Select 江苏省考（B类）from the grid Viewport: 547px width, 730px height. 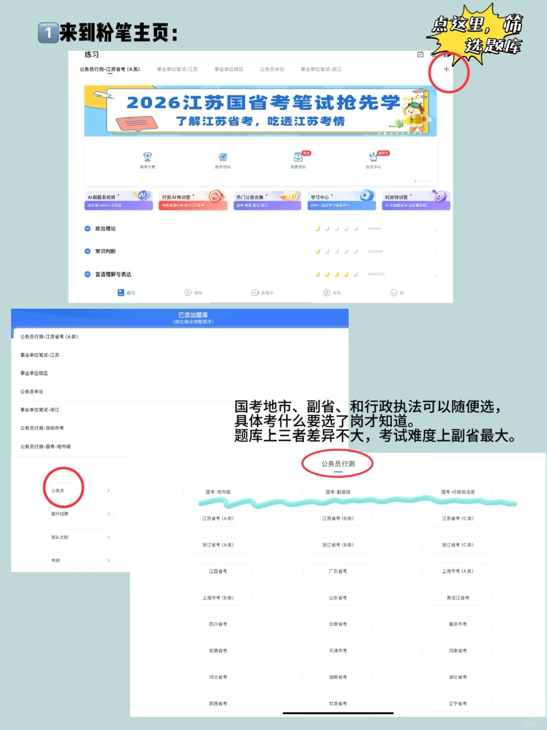click(338, 518)
